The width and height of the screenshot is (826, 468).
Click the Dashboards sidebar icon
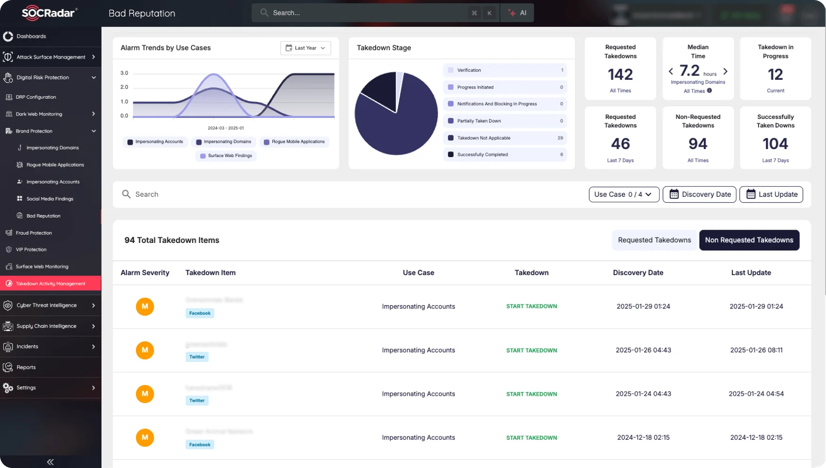(8, 36)
